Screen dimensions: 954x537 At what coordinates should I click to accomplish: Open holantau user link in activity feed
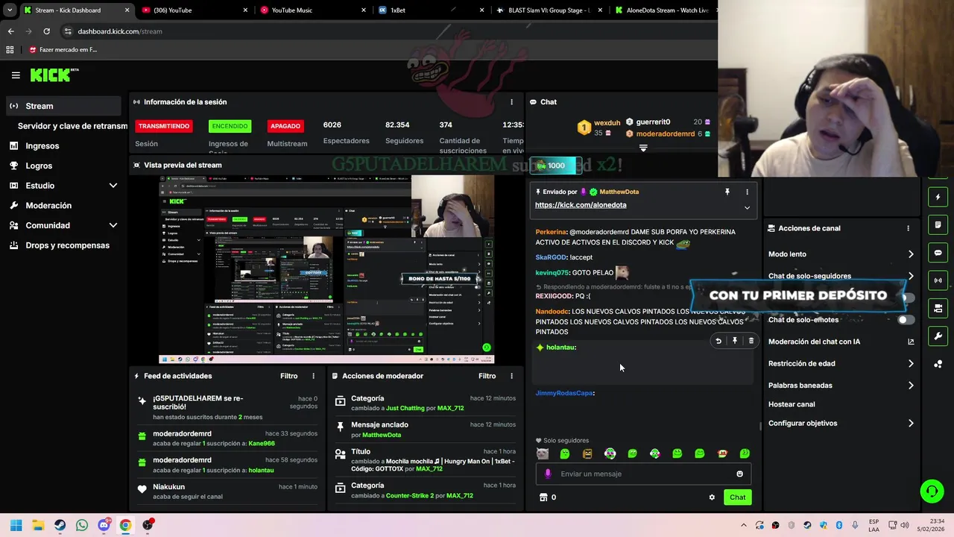pyautogui.click(x=261, y=470)
